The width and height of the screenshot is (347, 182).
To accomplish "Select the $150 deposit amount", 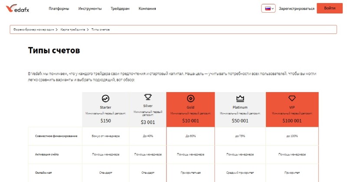I will (105, 121).
